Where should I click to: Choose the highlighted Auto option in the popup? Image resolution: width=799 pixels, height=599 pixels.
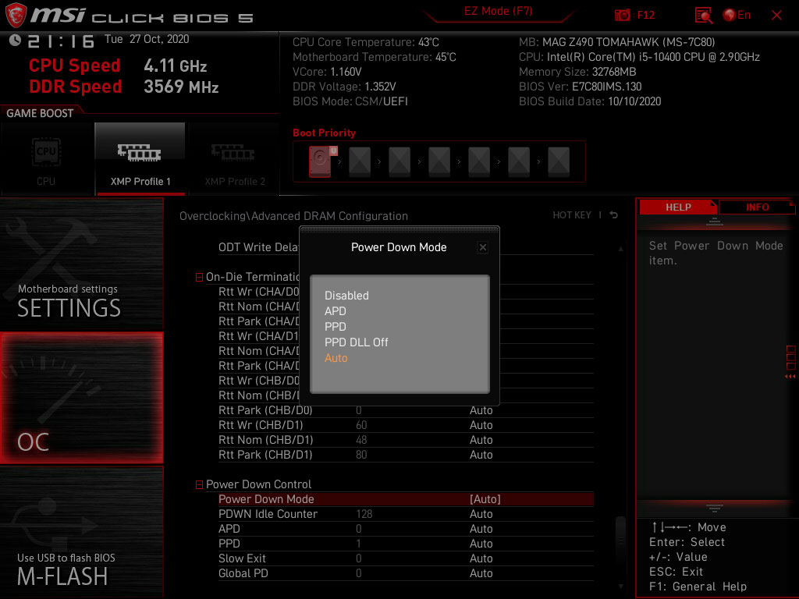[x=336, y=358]
